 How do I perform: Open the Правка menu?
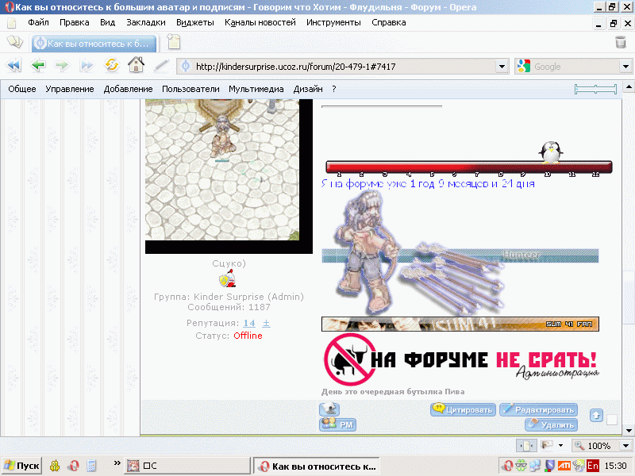[x=75, y=23]
